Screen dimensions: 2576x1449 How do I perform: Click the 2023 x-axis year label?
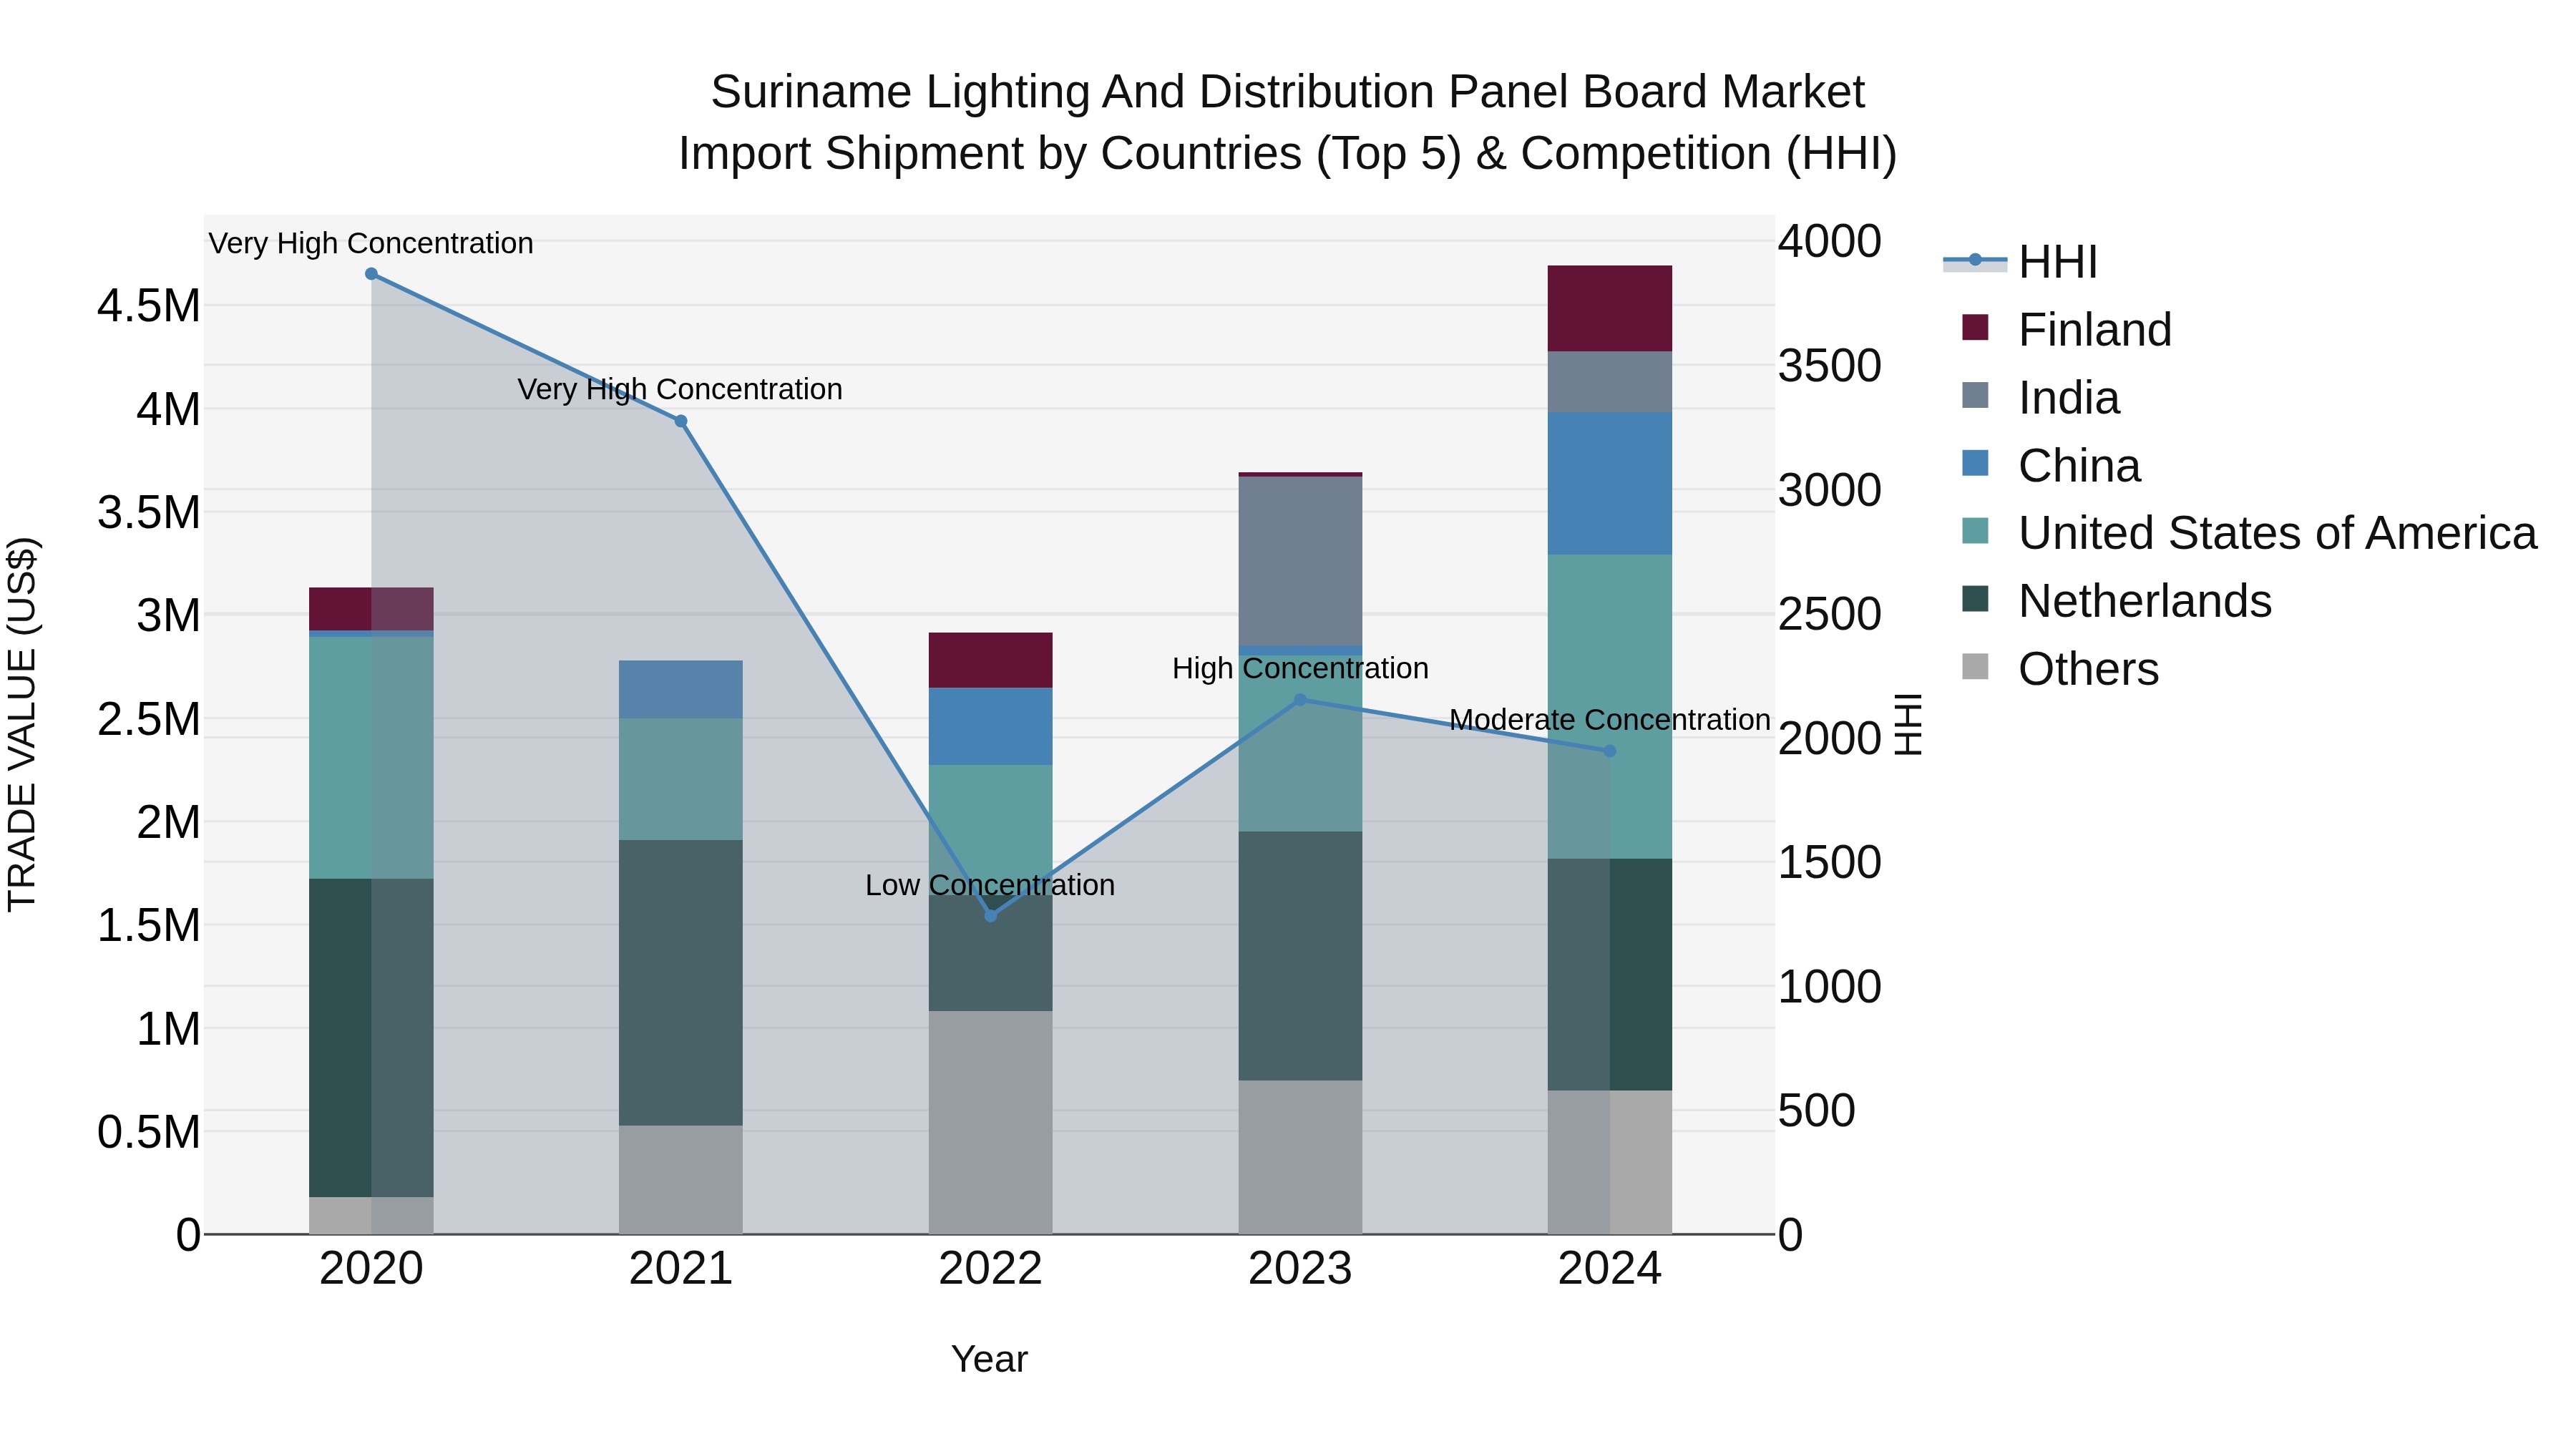tap(1300, 1269)
